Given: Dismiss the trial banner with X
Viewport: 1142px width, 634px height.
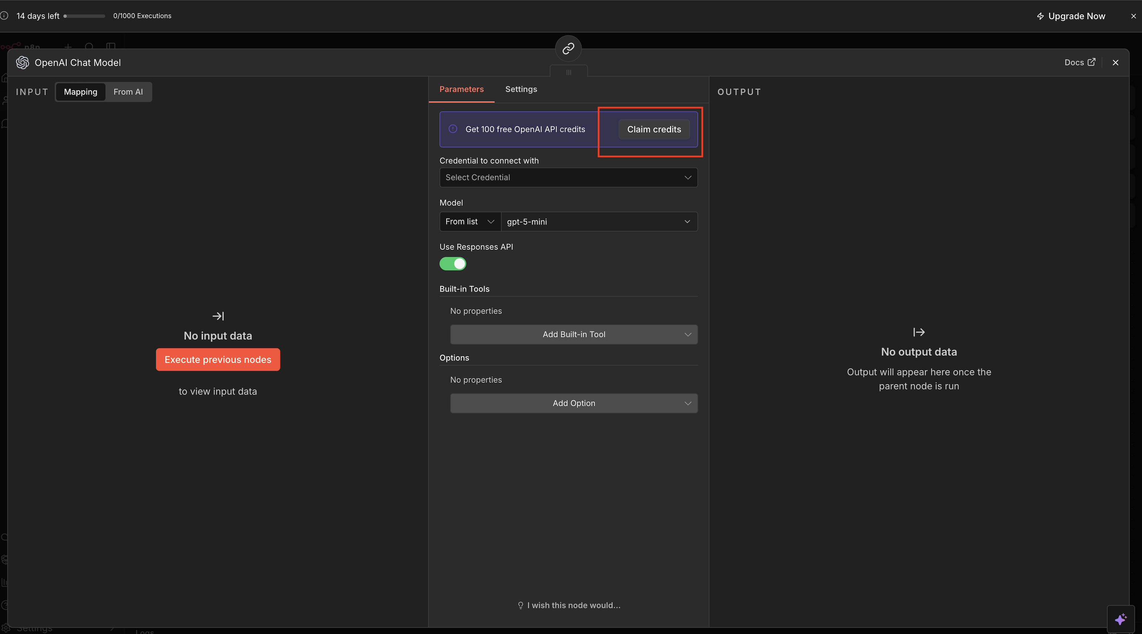Looking at the screenshot, I should pyautogui.click(x=1133, y=16).
